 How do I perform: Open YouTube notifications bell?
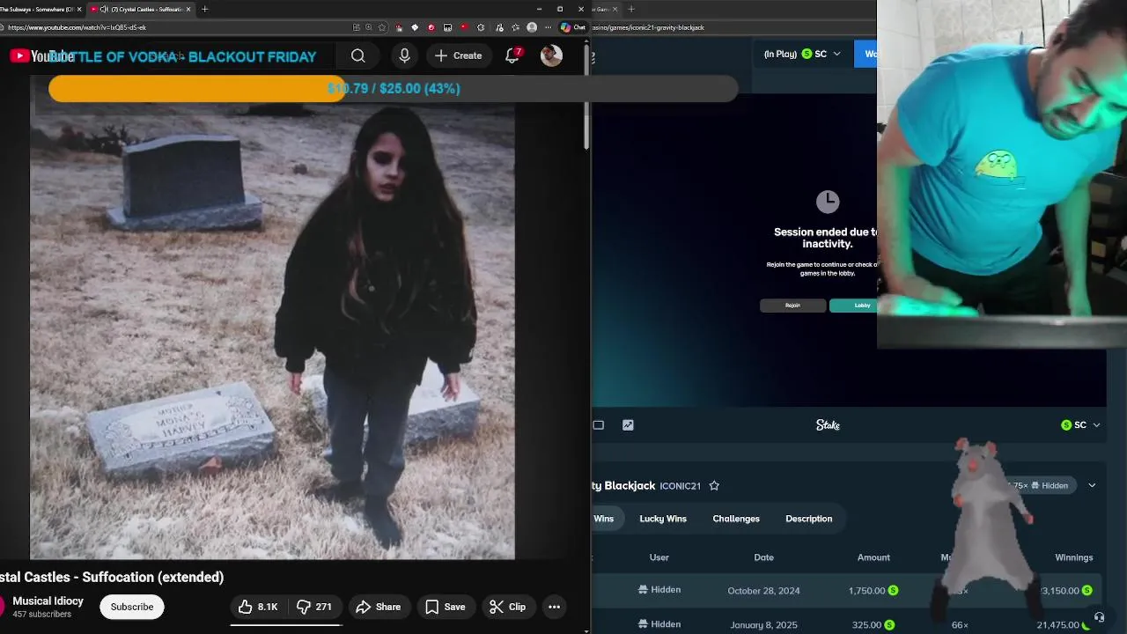coord(512,56)
